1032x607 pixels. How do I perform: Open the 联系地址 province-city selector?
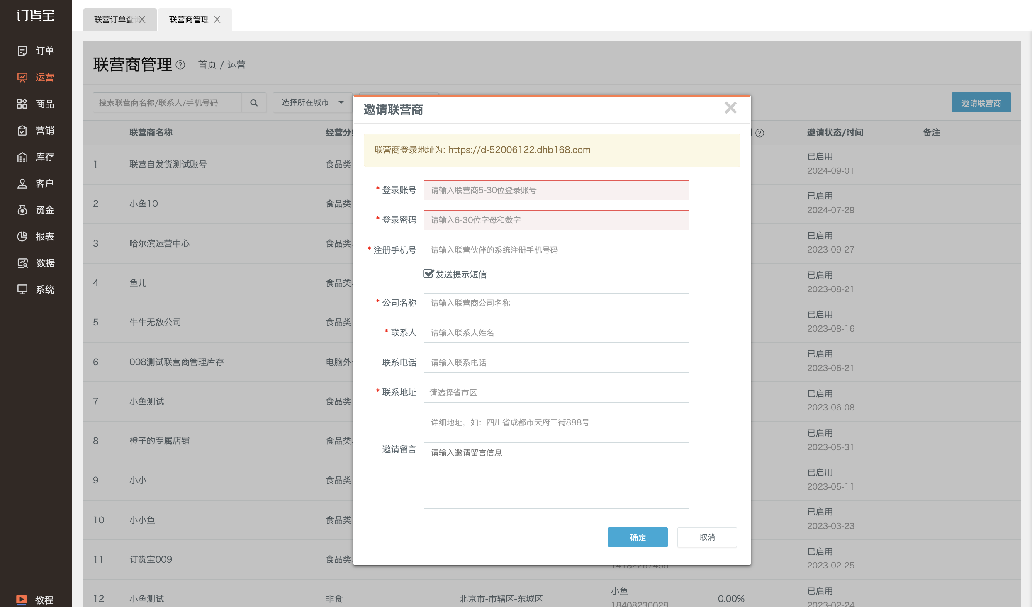tap(556, 393)
